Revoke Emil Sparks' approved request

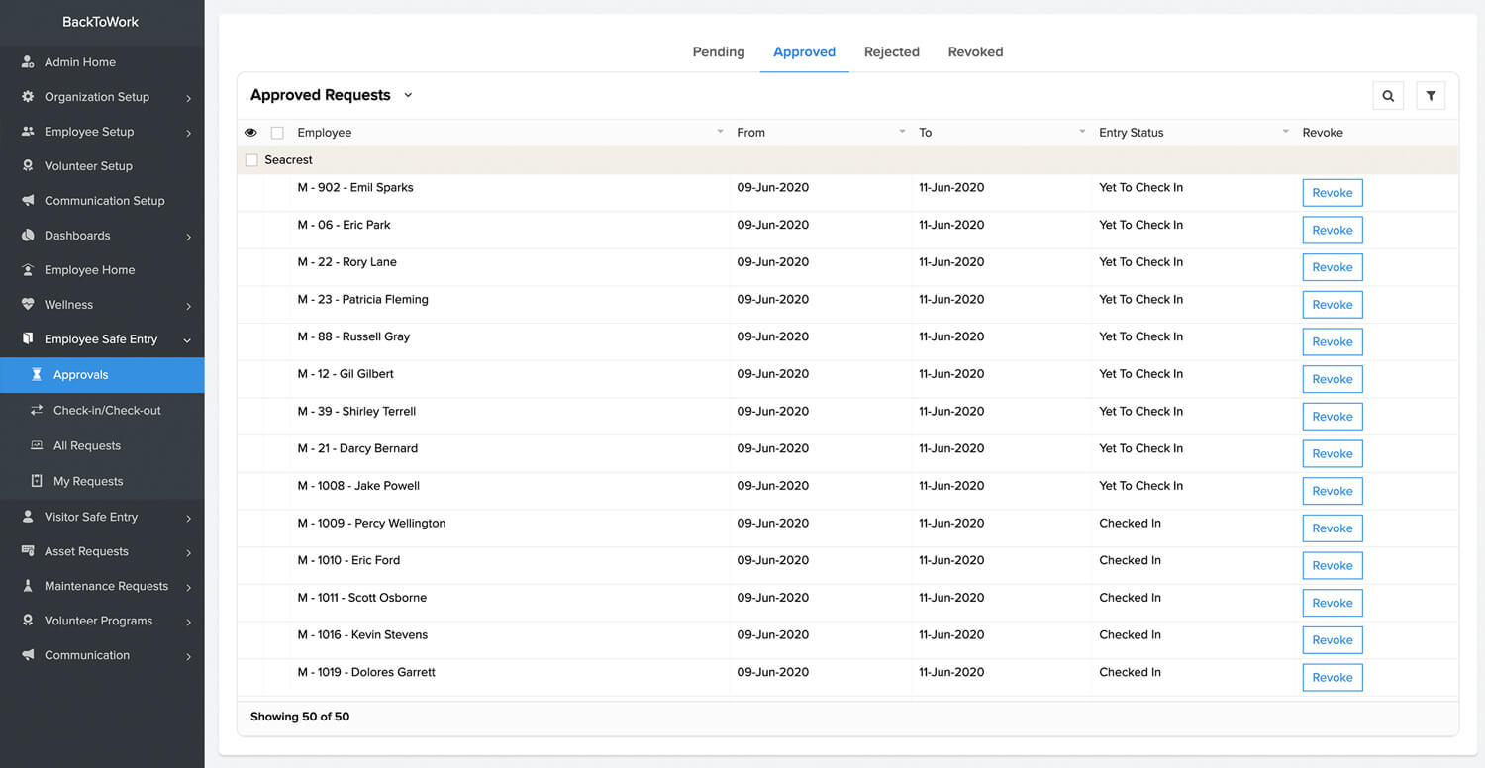pos(1332,193)
